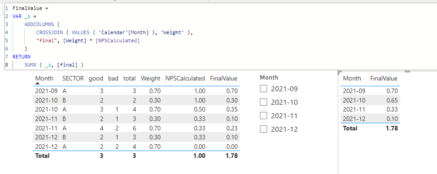The height and width of the screenshot is (174, 437).
Task: Click Month header in the right summary table
Action: pos(352,79)
